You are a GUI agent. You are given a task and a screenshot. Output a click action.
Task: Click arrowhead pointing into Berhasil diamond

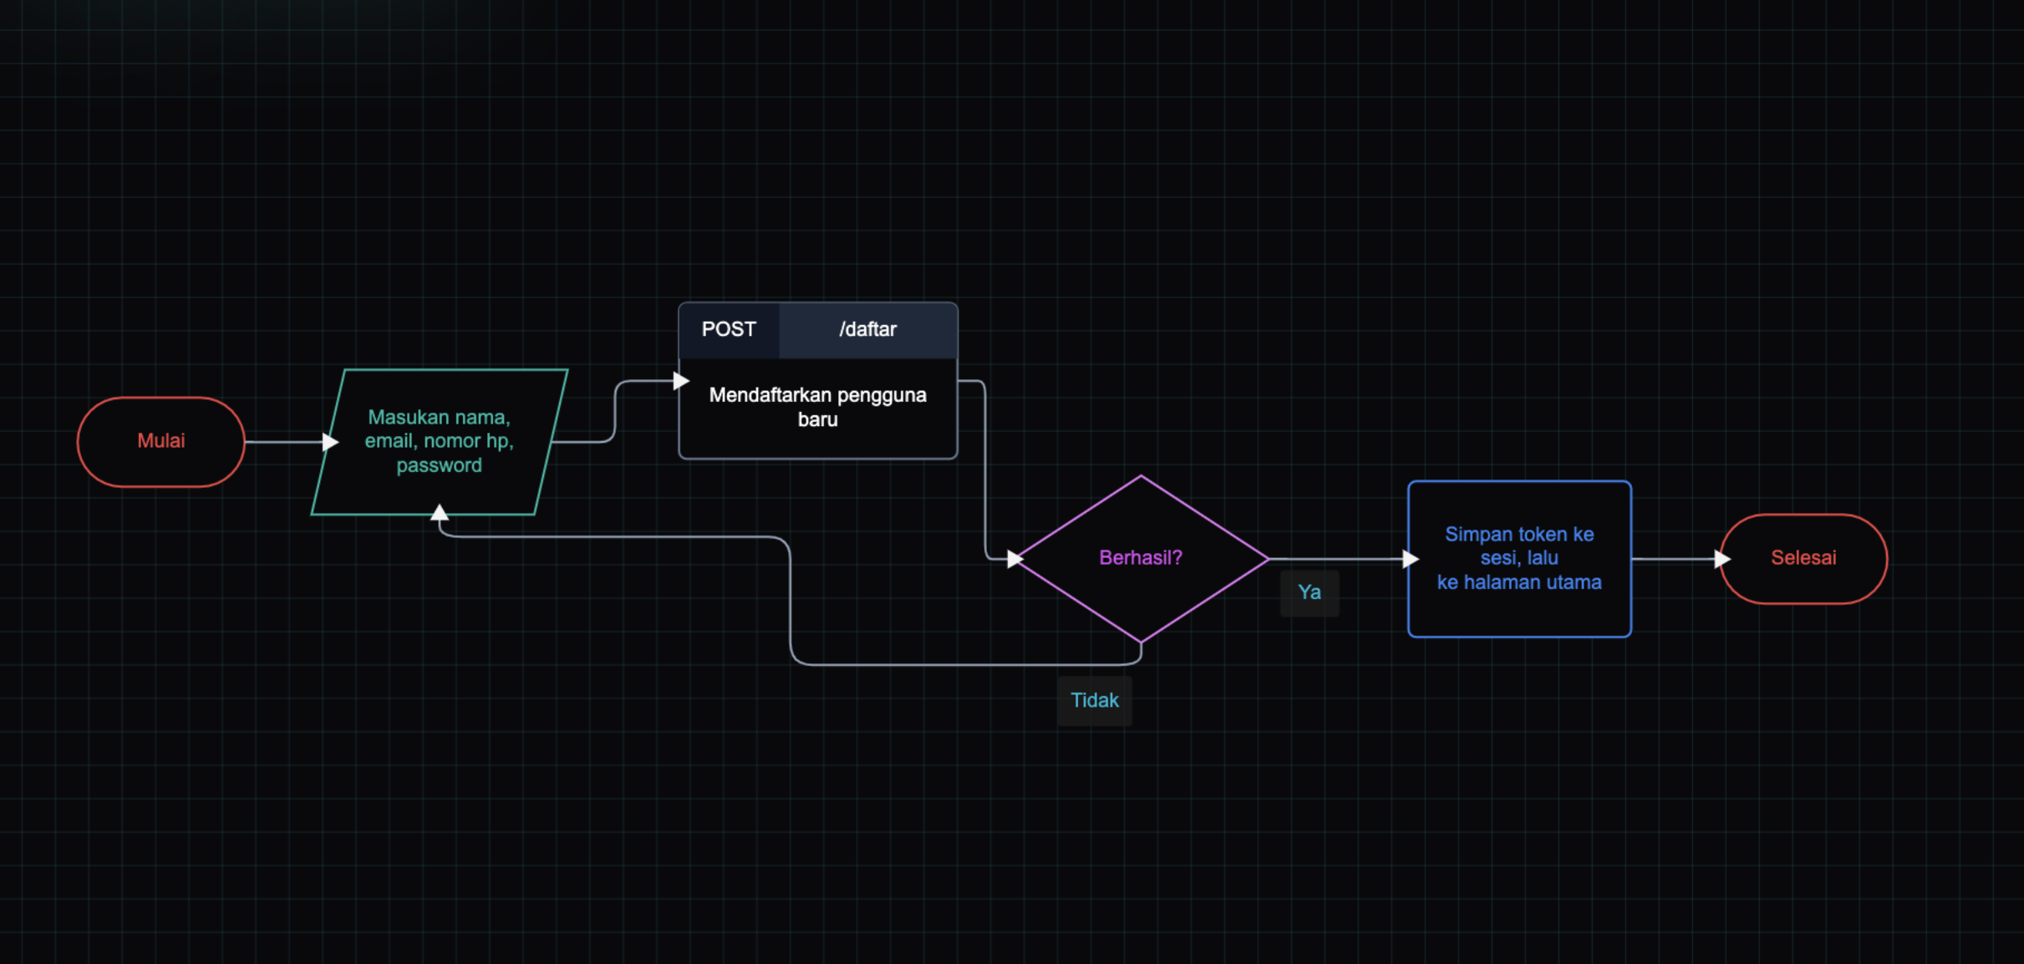click(x=1014, y=559)
